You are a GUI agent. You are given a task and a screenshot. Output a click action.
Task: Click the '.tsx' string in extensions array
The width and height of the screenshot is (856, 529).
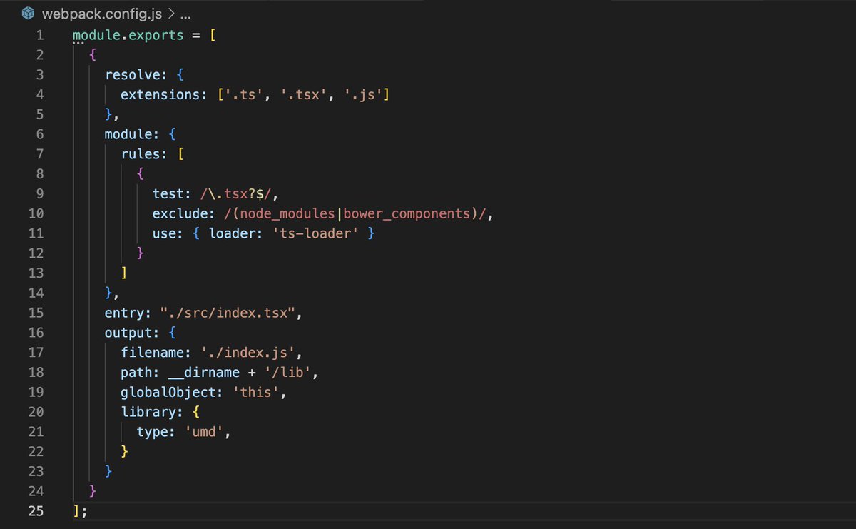(x=302, y=94)
